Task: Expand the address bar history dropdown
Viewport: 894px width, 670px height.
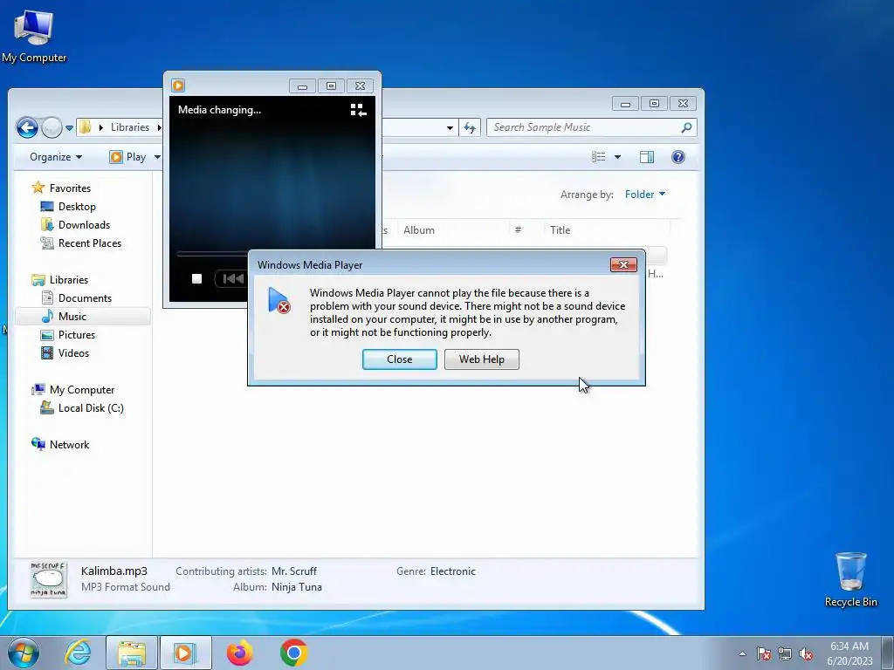Action: click(x=450, y=127)
